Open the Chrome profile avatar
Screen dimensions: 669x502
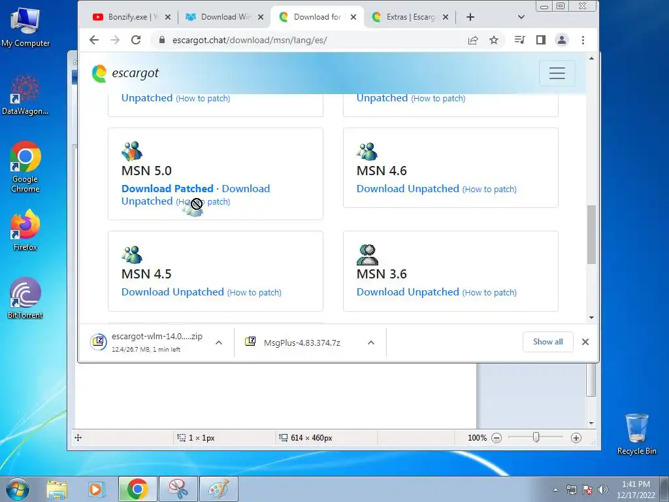pyautogui.click(x=561, y=40)
